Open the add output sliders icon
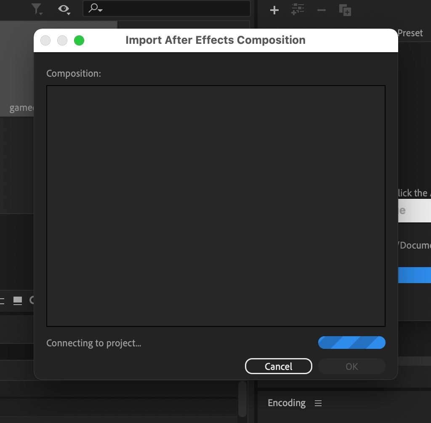Image resolution: width=431 pixels, height=423 pixels. point(298,10)
